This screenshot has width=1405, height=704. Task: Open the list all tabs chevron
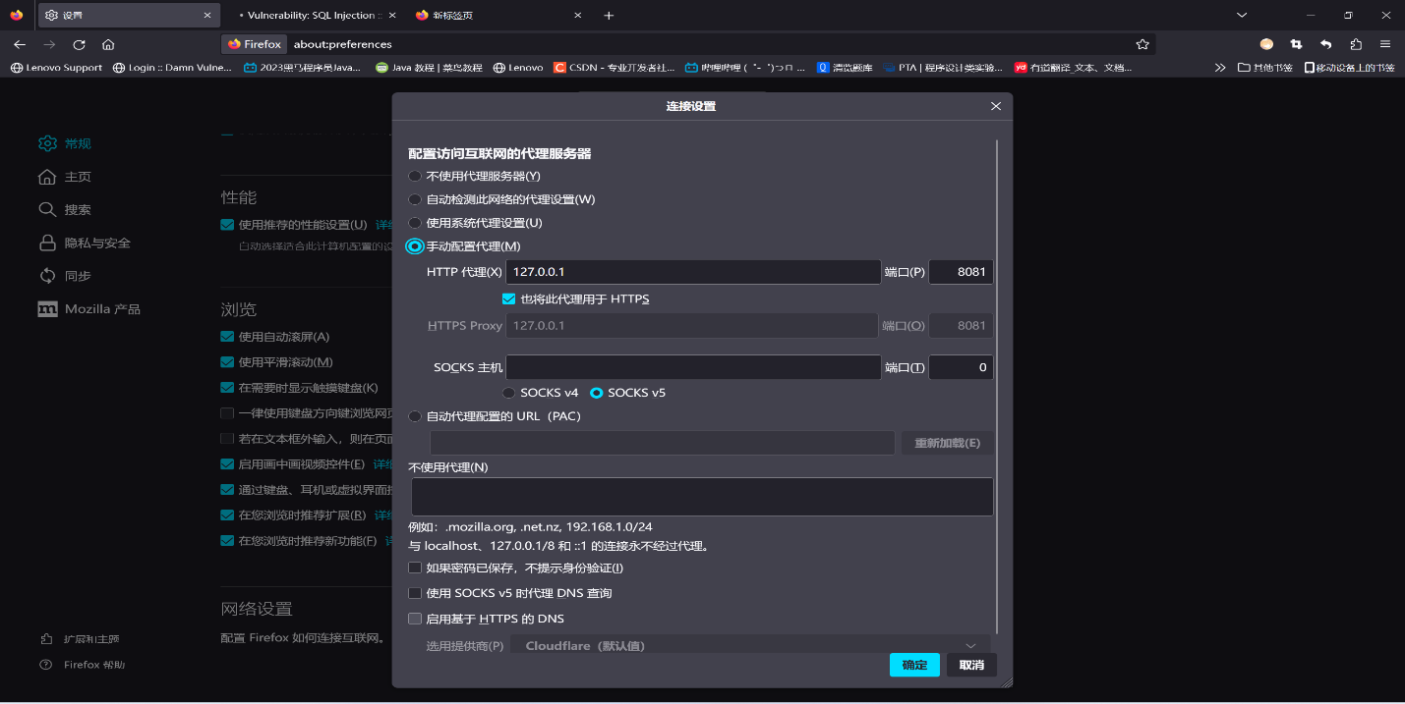[1242, 15]
